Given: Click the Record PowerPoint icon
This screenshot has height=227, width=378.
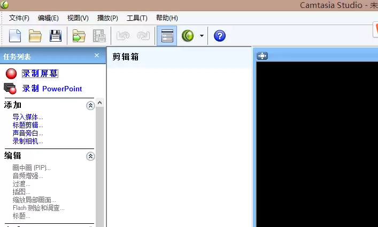Looking at the screenshot, I should pyautogui.click(x=10, y=89).
